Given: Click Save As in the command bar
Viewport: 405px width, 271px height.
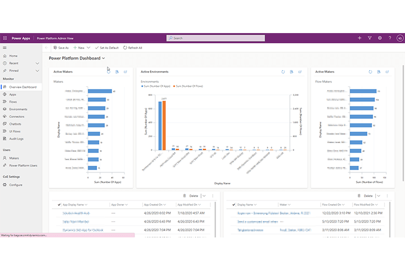Looking at the screenshot, I should (x=61, y=48).
